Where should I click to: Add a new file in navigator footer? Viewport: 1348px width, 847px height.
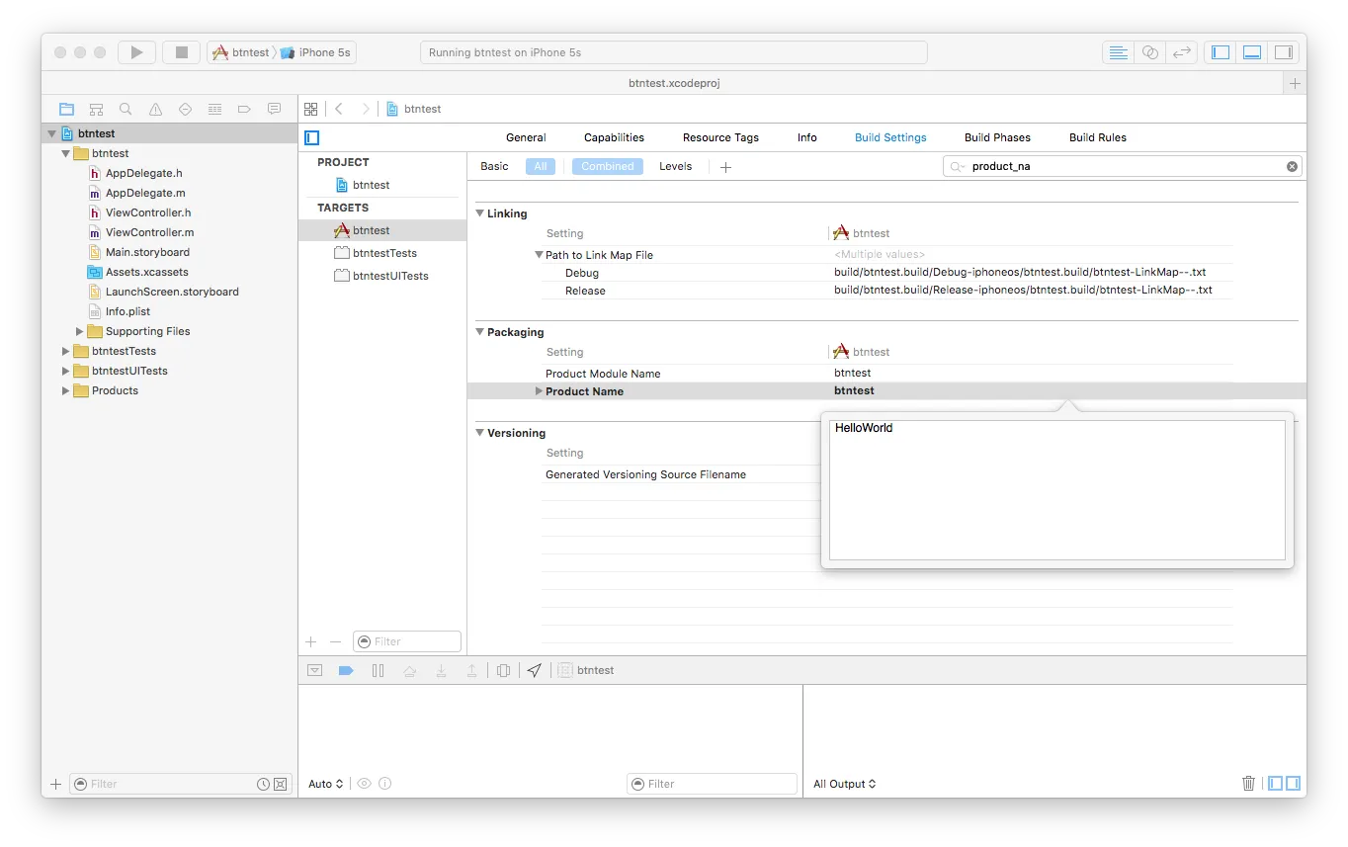click(x=55, y=784)
